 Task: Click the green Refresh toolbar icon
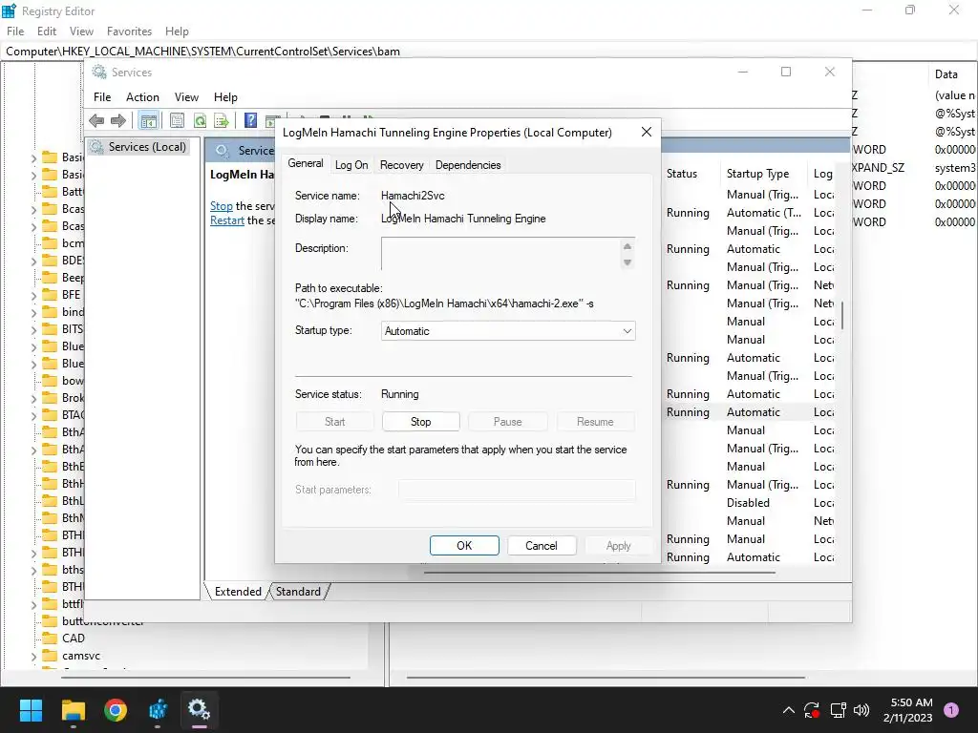tap(200, 120)
